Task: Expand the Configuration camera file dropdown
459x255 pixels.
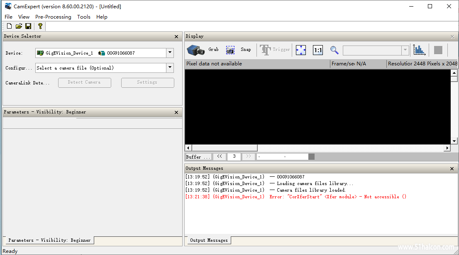Action: click(170, 68)
